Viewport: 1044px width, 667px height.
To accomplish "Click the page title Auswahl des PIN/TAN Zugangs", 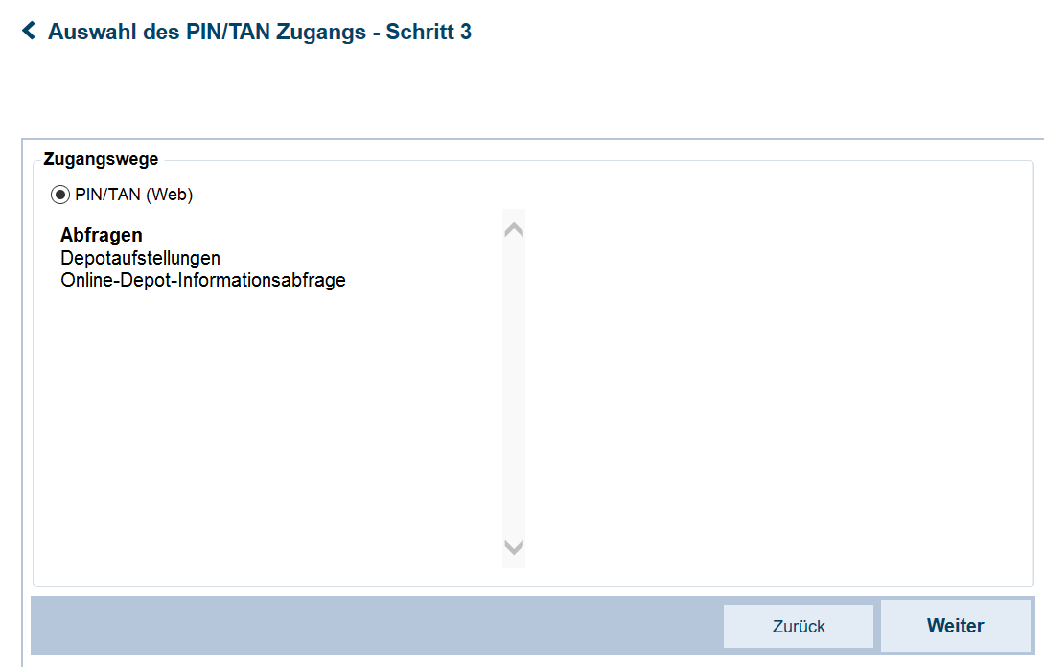I will 207,32.
